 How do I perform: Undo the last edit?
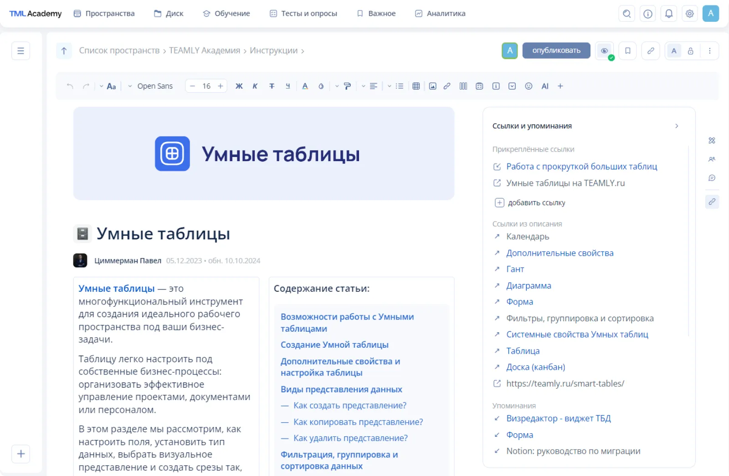click(70, 86)
